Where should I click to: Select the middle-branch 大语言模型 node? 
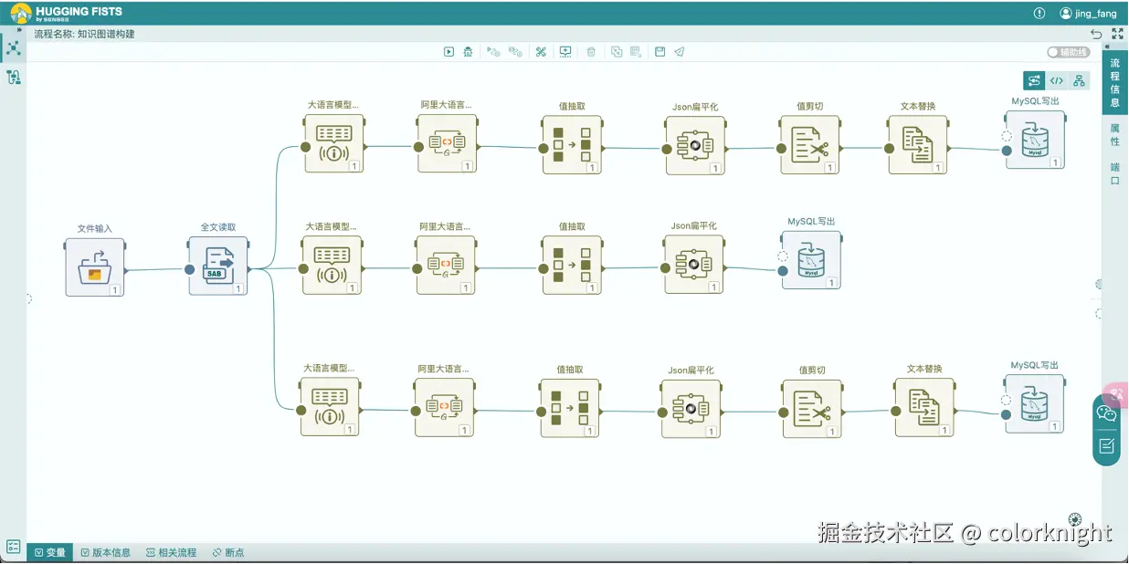[x=332, y=265]
